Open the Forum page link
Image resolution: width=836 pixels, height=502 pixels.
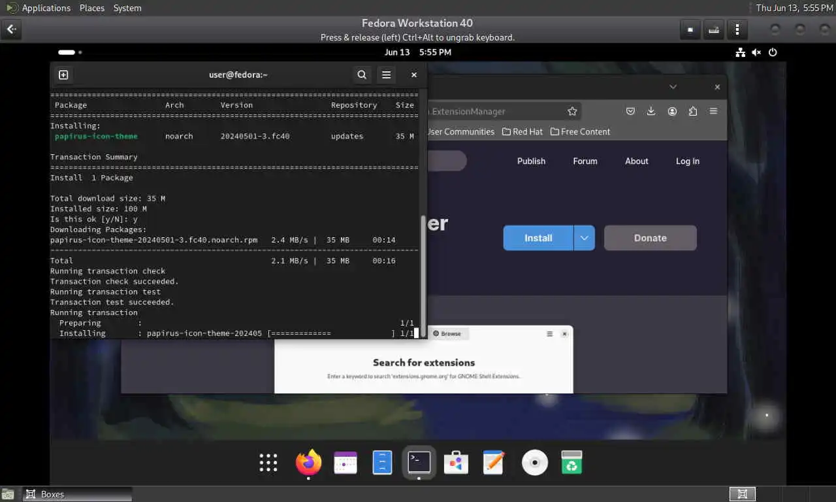tap(585, 161)
